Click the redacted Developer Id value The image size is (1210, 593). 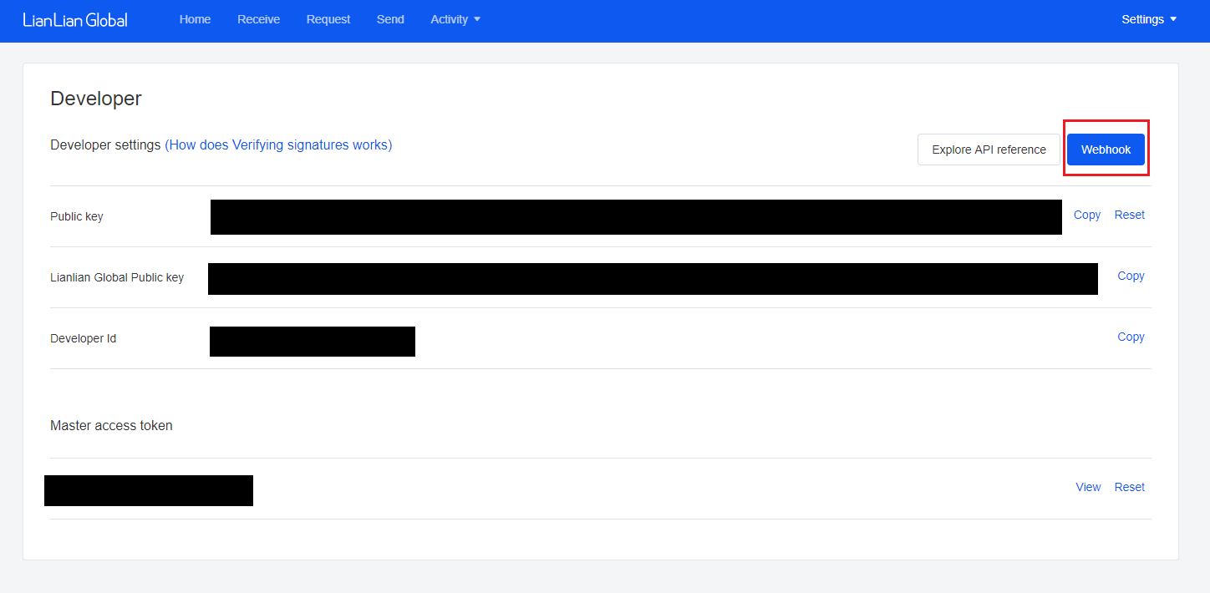click(x=312, y=342)
